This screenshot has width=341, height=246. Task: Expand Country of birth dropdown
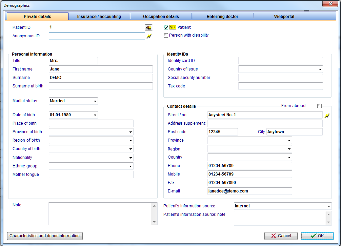pos(131,149)
